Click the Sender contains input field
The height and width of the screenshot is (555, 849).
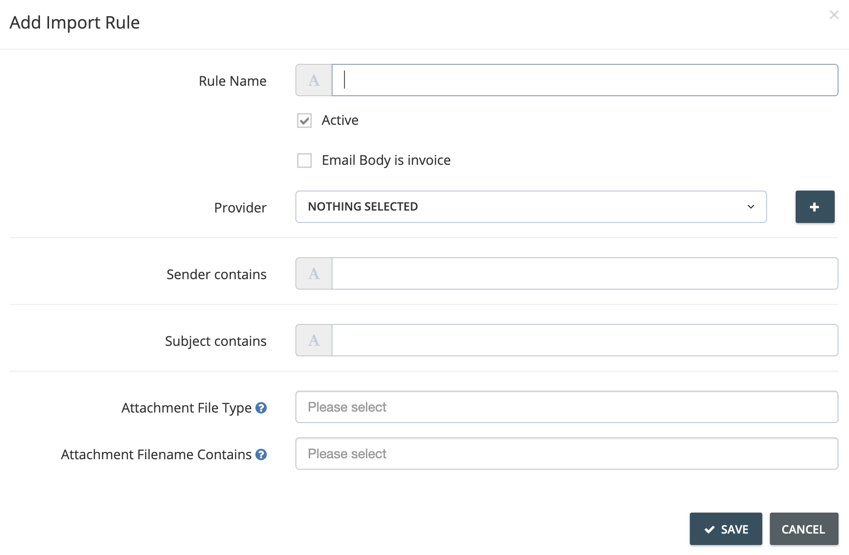point(585,273)
